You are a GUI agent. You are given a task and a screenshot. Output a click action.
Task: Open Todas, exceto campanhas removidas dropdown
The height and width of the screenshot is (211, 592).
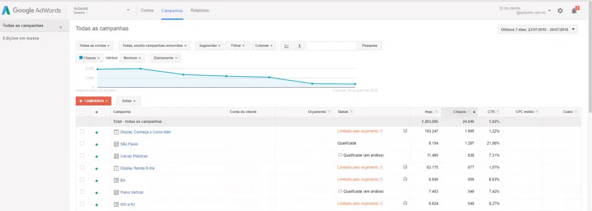coord(154,46)
